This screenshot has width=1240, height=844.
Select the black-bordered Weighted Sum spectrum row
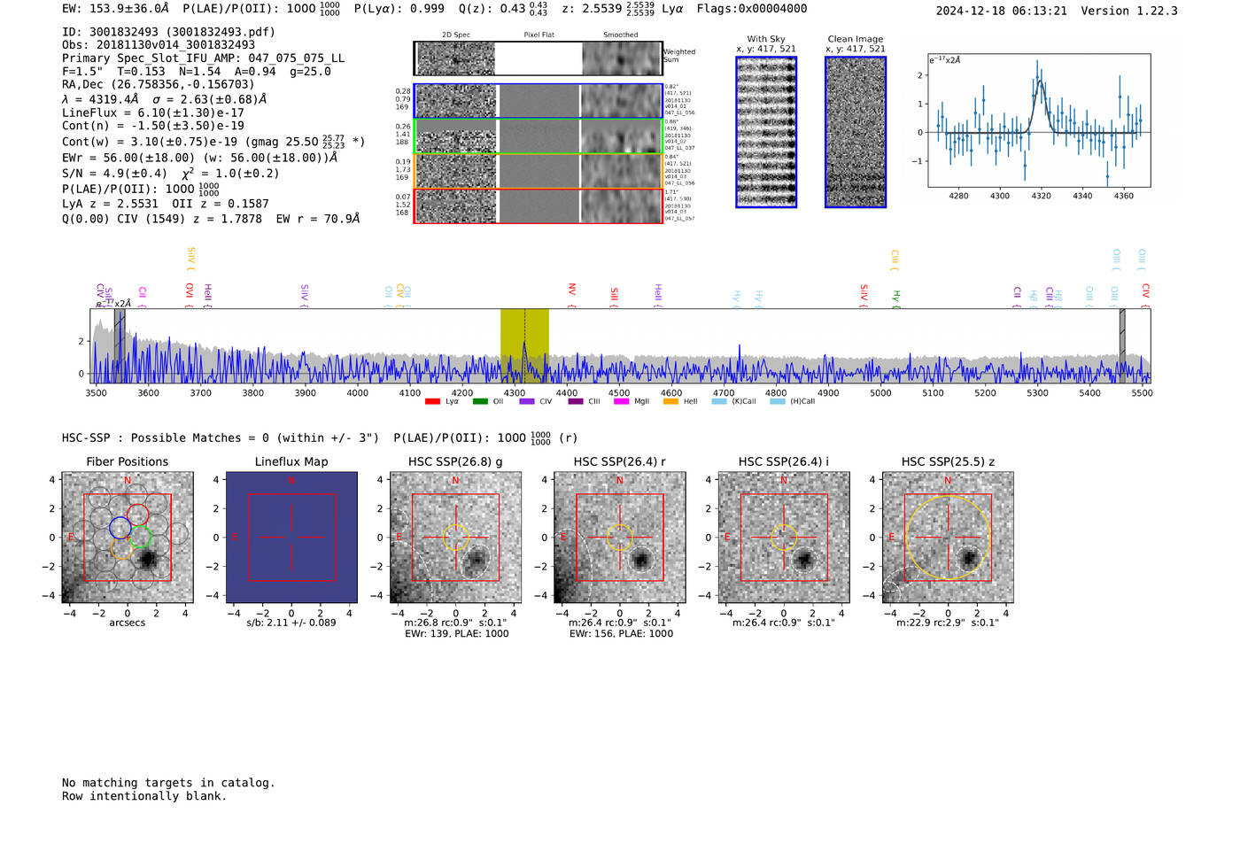(x=539, y=58)
